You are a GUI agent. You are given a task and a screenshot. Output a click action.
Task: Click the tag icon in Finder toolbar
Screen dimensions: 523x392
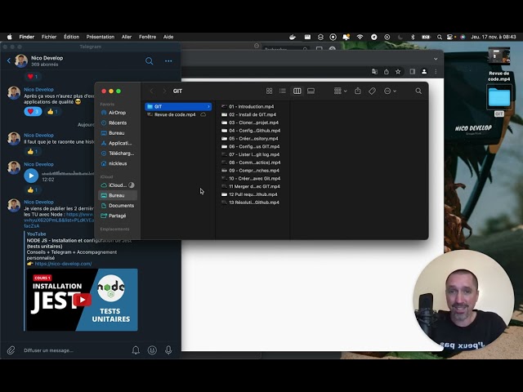[x=372, y=91]
